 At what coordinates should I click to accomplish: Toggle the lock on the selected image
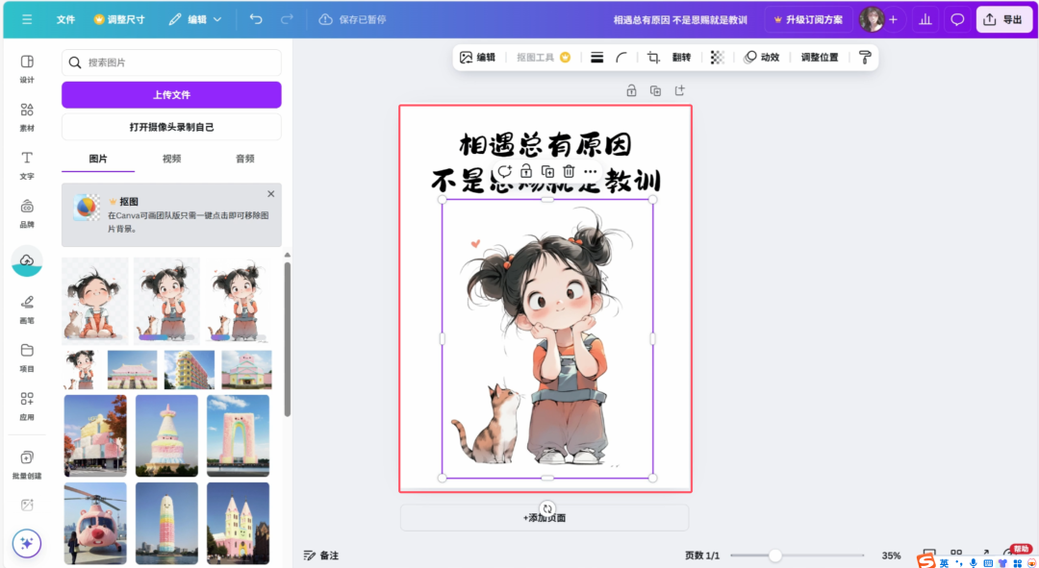[x=526, y=171]
